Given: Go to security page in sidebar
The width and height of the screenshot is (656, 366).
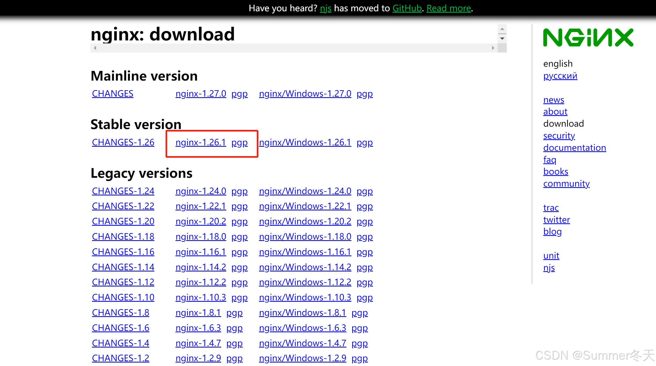Looking at the screenshot, I should pos(559,136).
